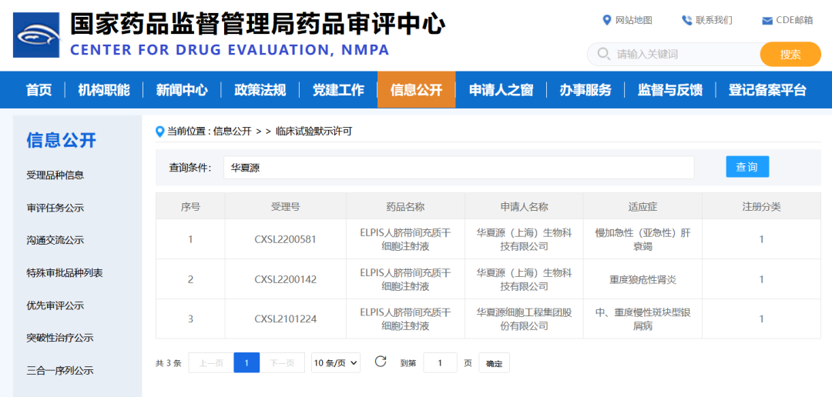Open the 办事服务 menu

coord(585,90)
